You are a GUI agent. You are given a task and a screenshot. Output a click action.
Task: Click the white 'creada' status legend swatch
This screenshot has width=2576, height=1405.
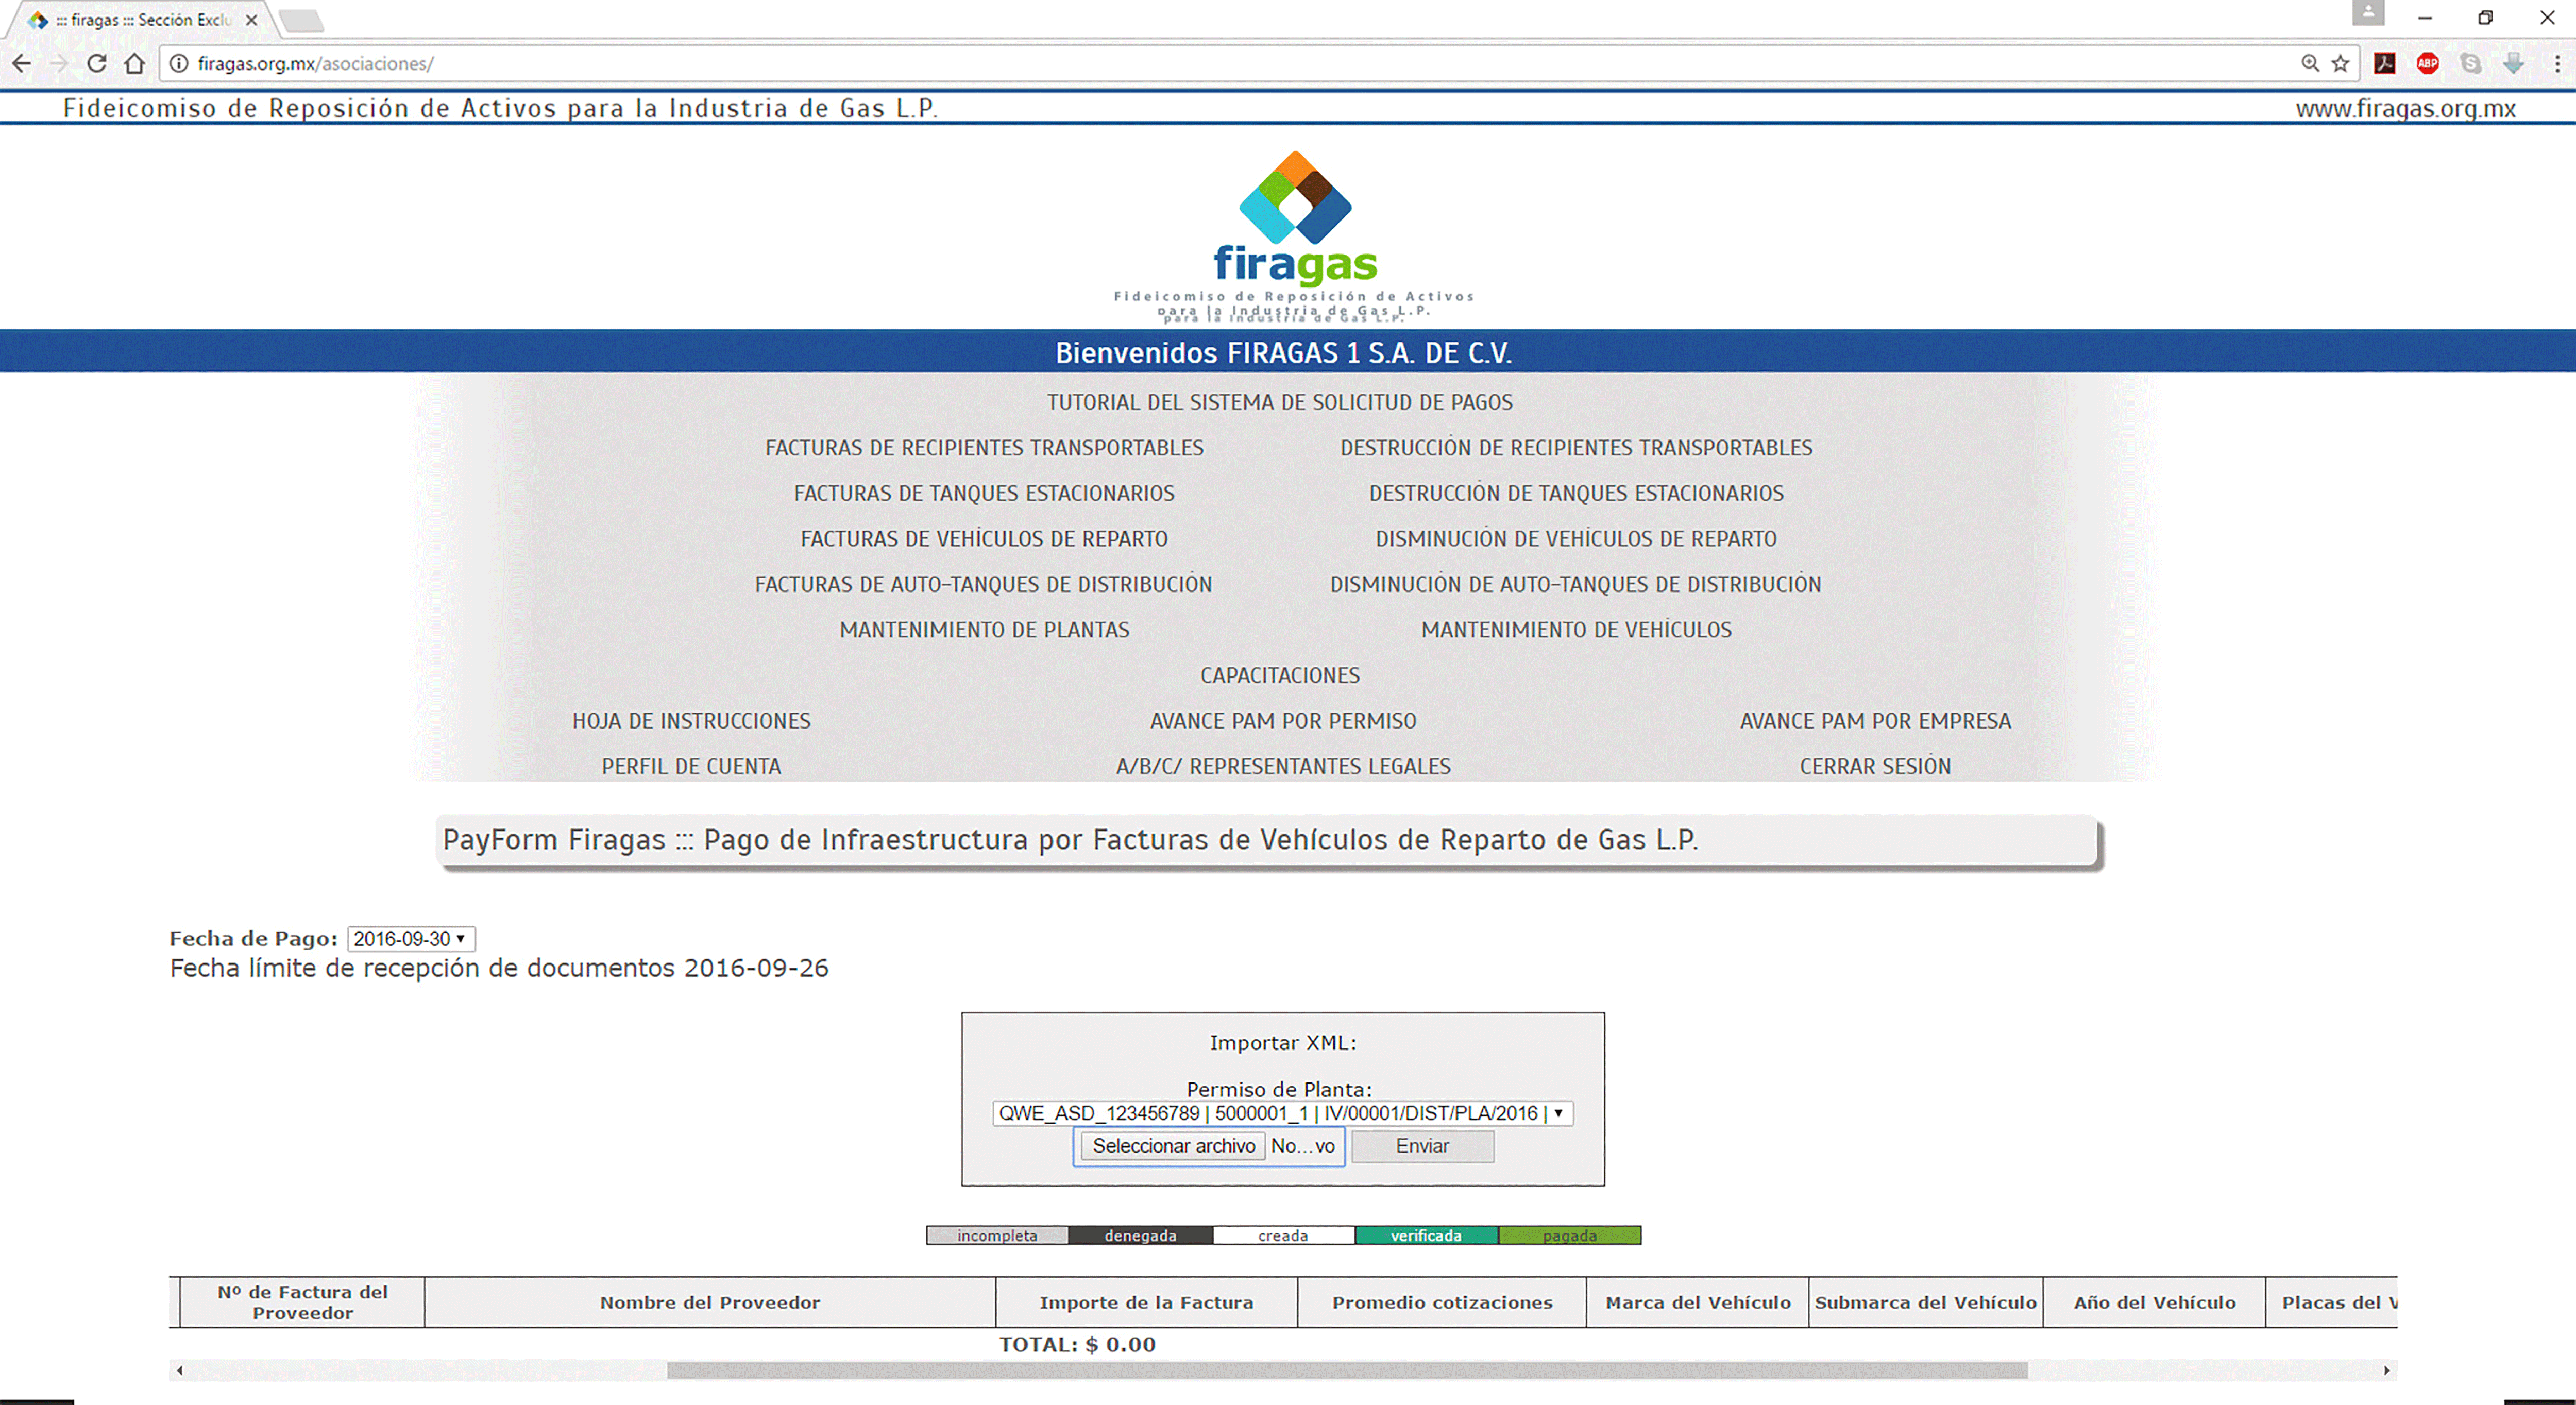click(1283, 1236)
